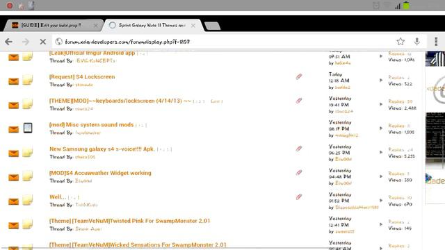Click last poster name on Accuweather Widget row
This screenshot has height=250, width=445.
(x=343, y=183)
